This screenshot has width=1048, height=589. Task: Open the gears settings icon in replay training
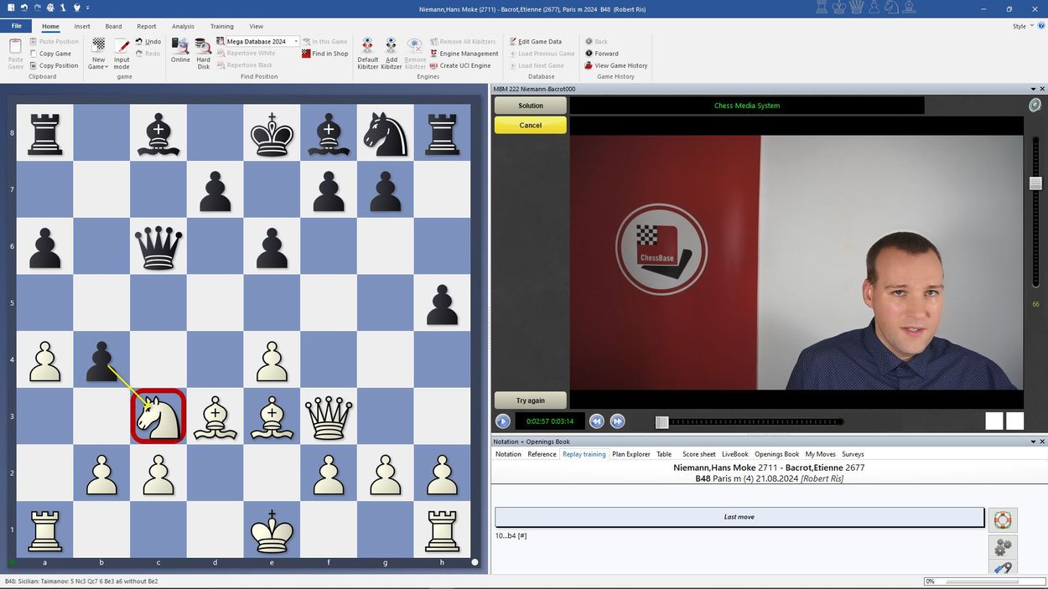1002,547
